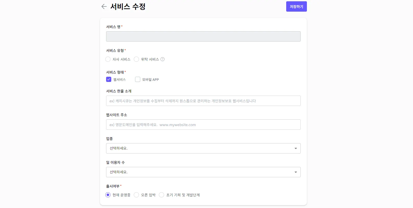The height and width of the screenshot is (208, 413).
Task: Choose the 위탁 서비스 radio option
Action: (x=136, y=59)
